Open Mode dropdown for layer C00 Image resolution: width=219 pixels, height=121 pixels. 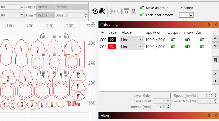[x=132, y=40]
